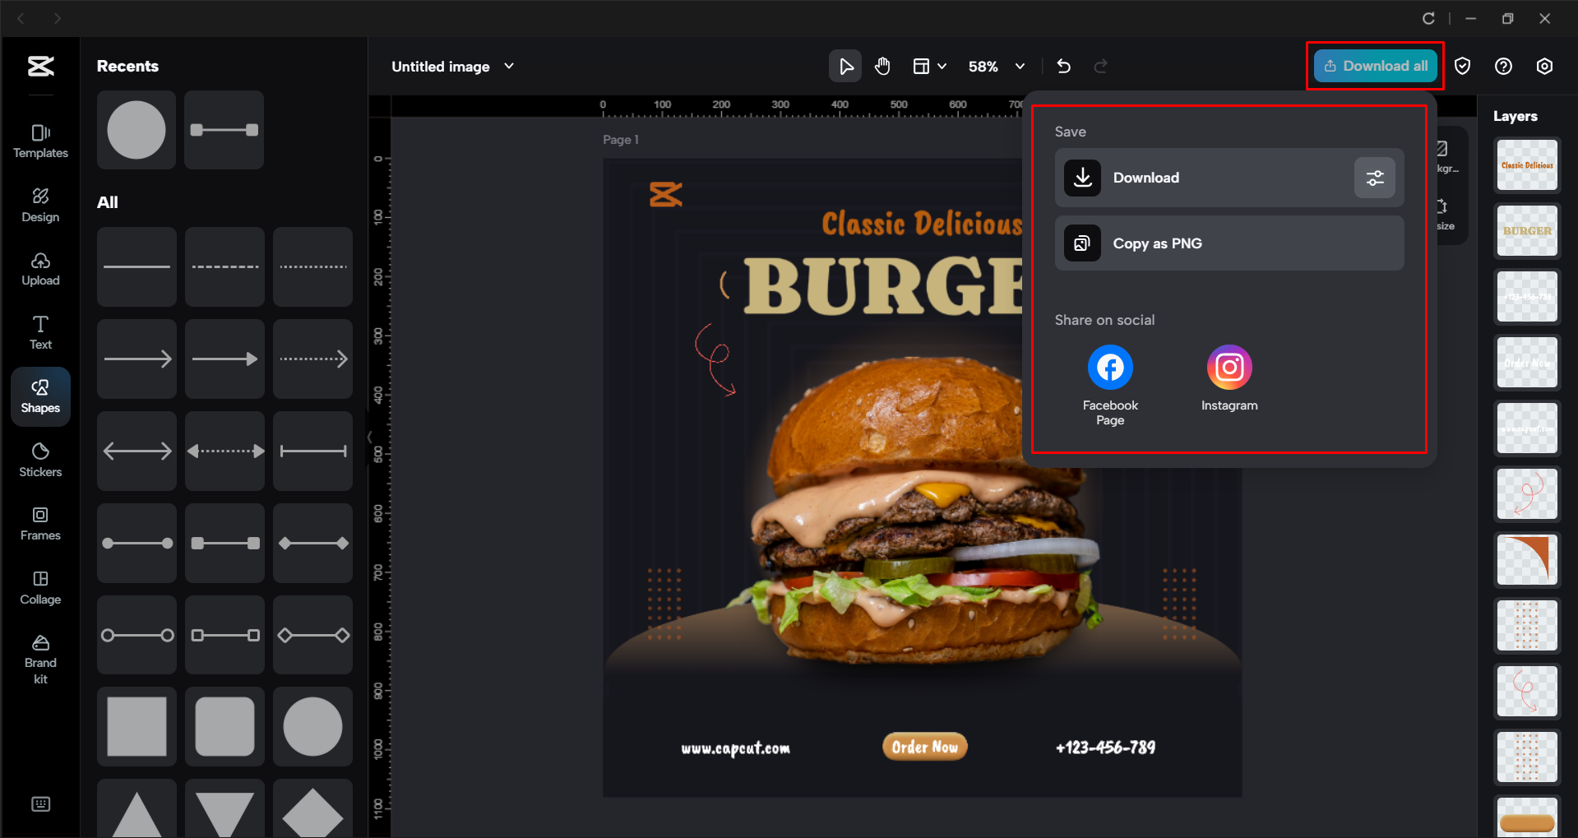Open the Text panel
The height and width of the screenshot is (838, 1578).
[x=40, y=331]
